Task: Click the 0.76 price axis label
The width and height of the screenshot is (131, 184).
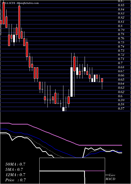Action: click(x=121, y=38)
